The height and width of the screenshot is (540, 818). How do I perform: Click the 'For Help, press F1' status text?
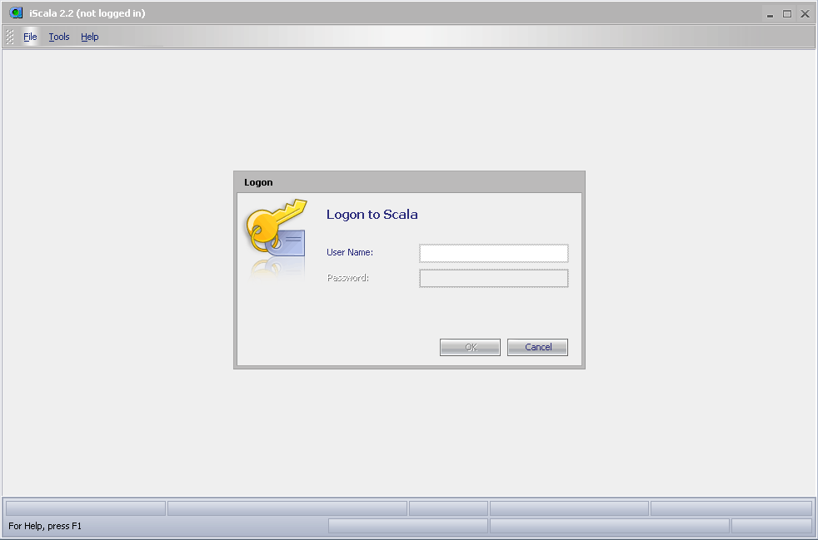45,526
